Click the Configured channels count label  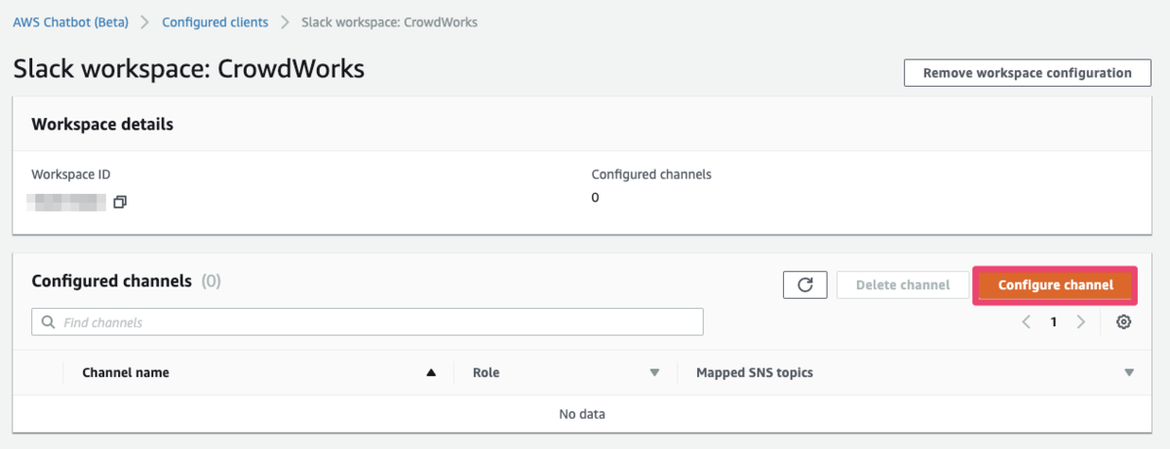pos(651,174)
